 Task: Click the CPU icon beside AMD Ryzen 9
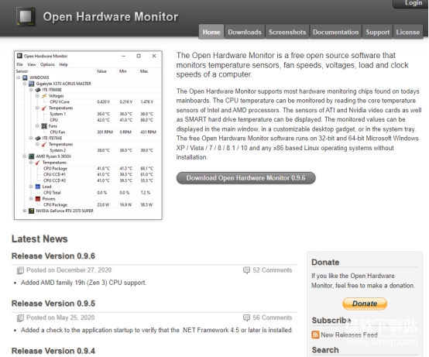coord(32,156)
